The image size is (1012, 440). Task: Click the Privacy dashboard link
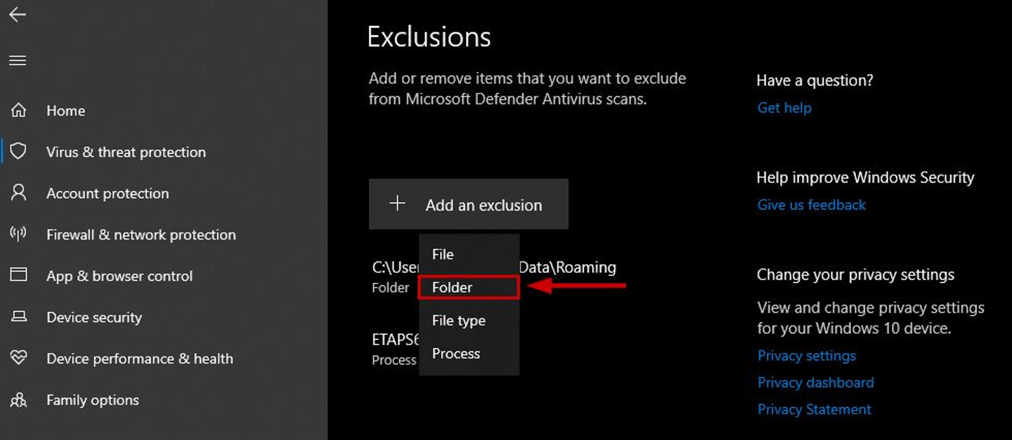815,382
